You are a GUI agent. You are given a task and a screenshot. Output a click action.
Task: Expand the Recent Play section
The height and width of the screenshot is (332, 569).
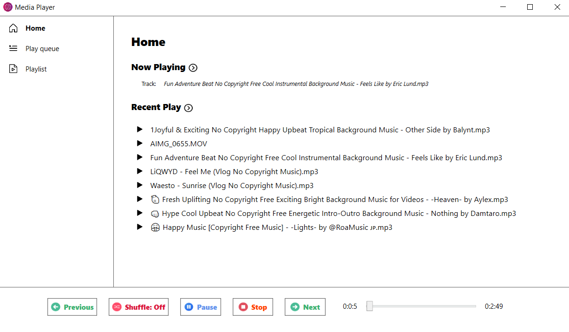[189, 107]
